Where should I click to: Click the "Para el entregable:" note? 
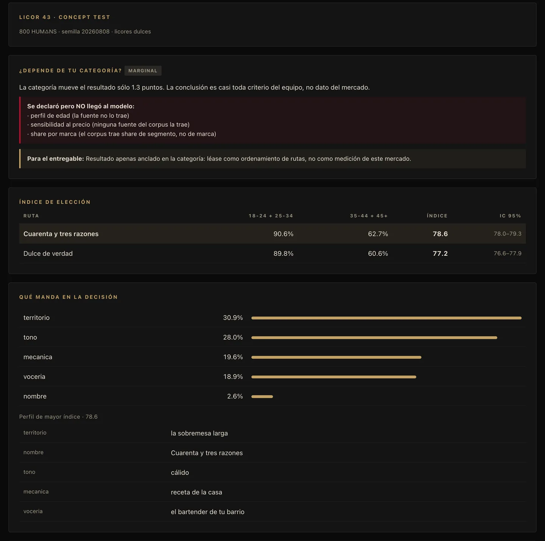272,159
